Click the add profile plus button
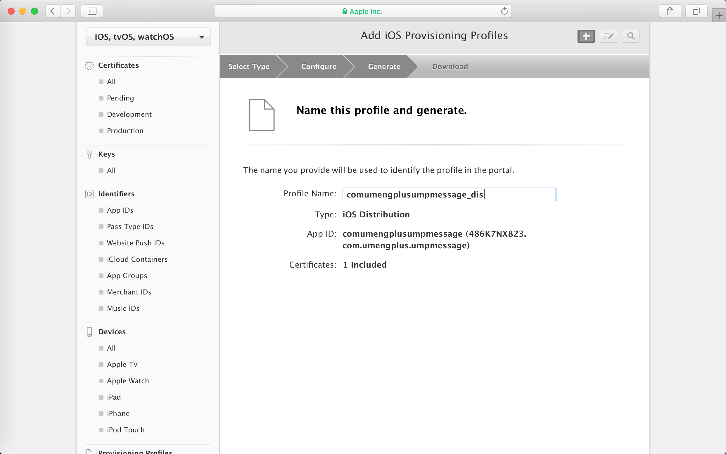726x454 pixels. tap(586, 36)
